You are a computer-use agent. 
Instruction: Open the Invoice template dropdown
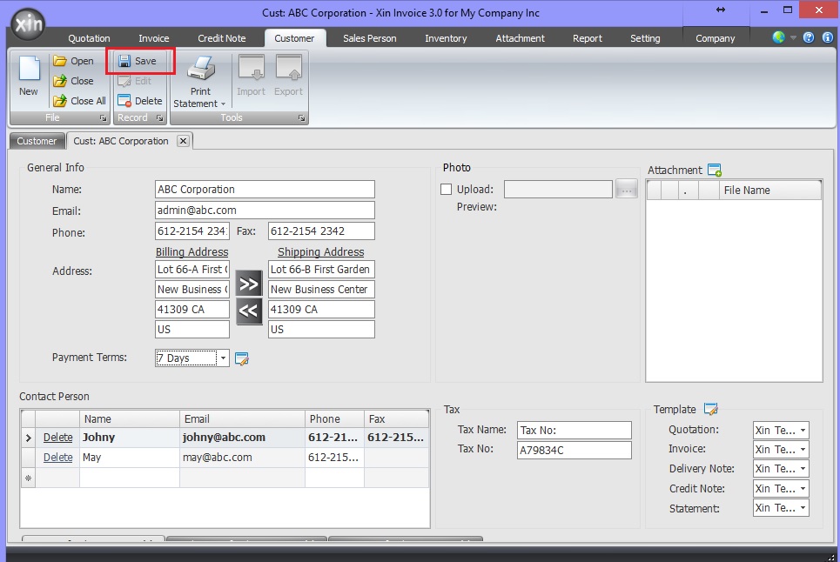(x=803, y=450)
